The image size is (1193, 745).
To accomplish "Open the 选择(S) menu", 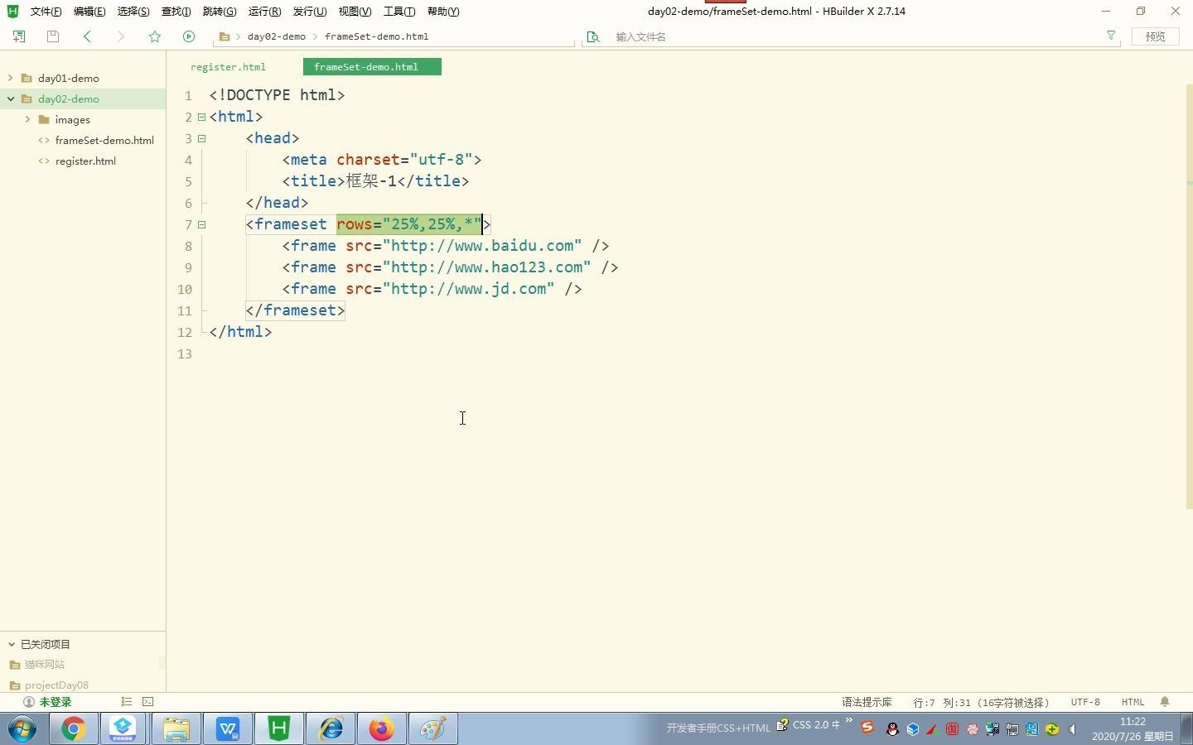I will (x=133, y=12).
